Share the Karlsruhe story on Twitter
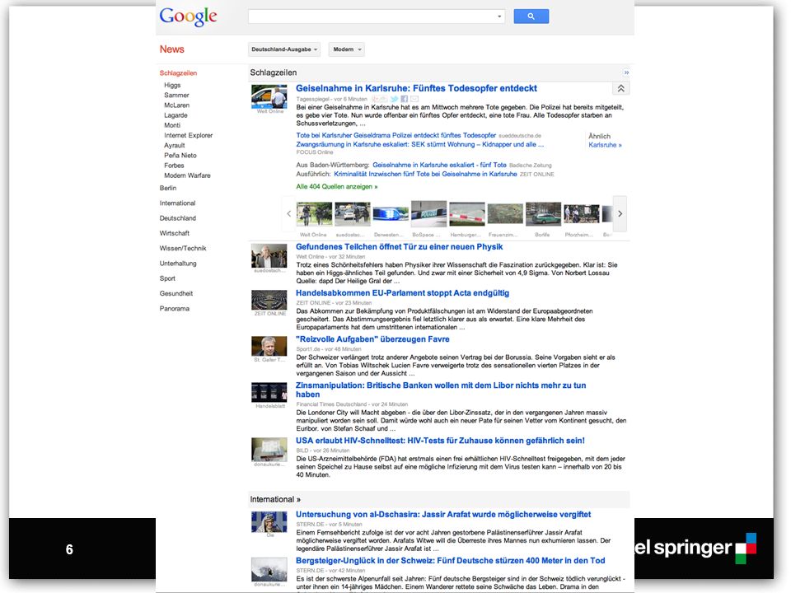 pos(395,100)
